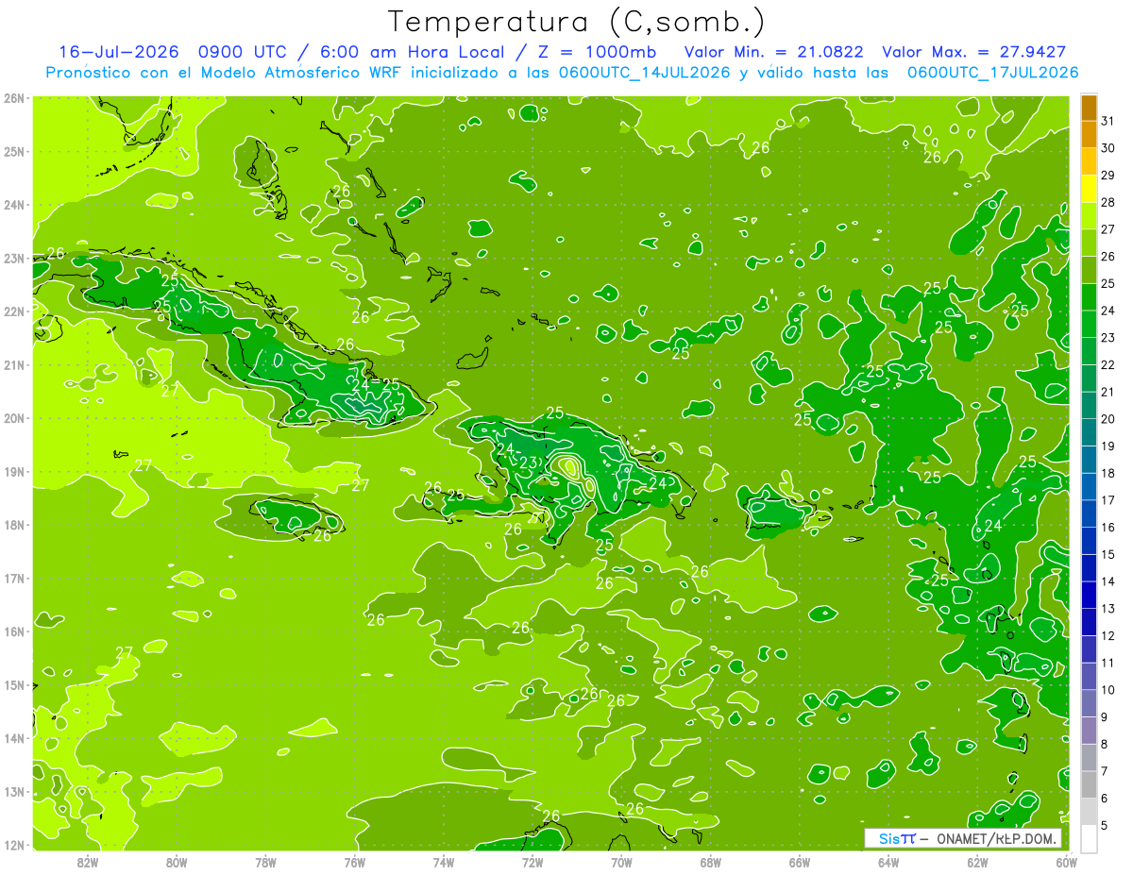This screenshot has width=1133, height=875.
Task: Click color scale segment between 28 and 29
Action: click(1089, 191)
